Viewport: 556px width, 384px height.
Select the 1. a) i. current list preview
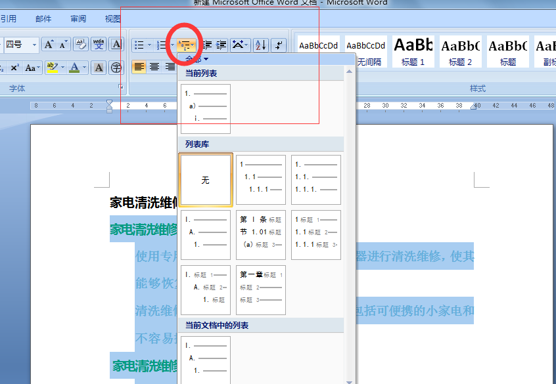[x=207, y=108]
